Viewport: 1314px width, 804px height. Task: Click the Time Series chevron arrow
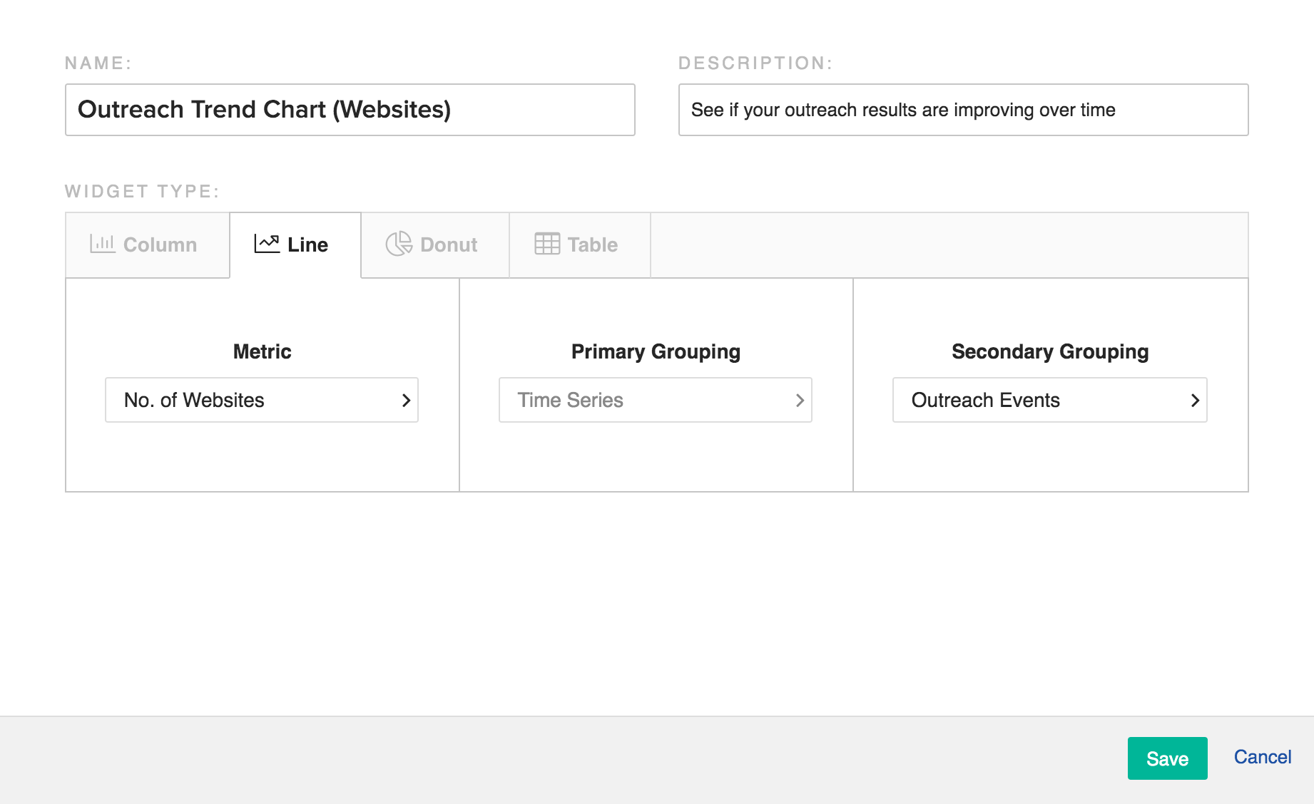800,401
